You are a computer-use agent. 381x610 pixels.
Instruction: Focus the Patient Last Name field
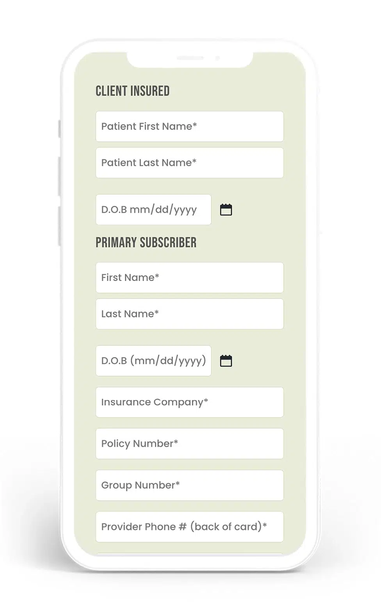pos(190,163)
